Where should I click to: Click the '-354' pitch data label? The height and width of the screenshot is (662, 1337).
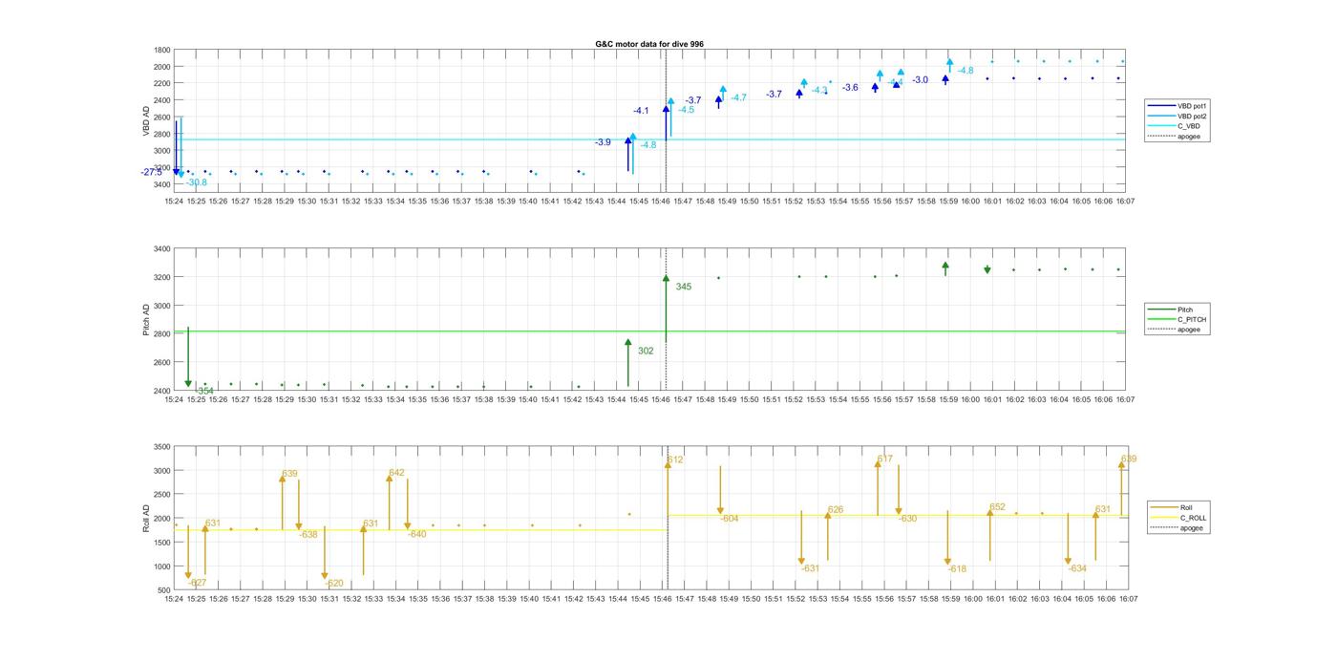[x=204, y=391]
